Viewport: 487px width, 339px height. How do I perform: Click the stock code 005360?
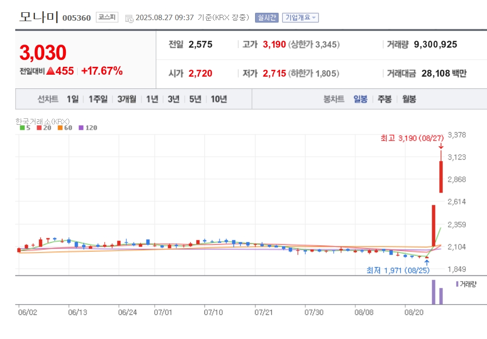tap(77, 18)
